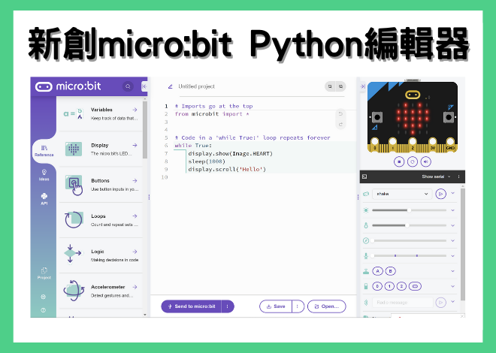Click the right physical button on simulated board
This screenshot has height=353, width=496.
448,118
